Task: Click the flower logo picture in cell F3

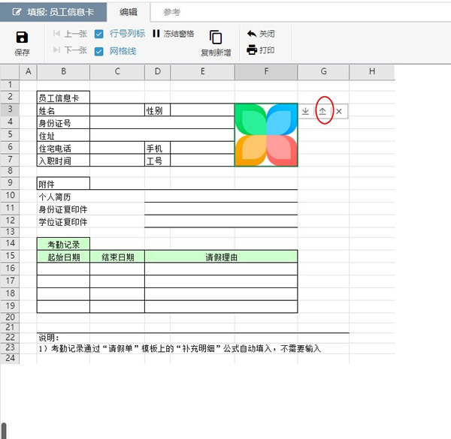Action: [266, 135]
